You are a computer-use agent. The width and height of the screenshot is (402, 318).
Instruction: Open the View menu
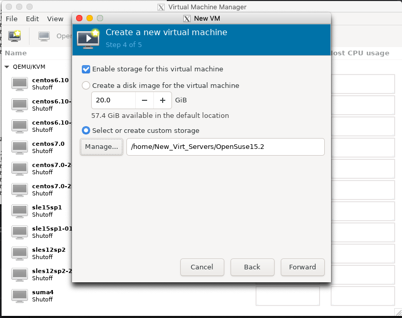(x=55, y=19)
